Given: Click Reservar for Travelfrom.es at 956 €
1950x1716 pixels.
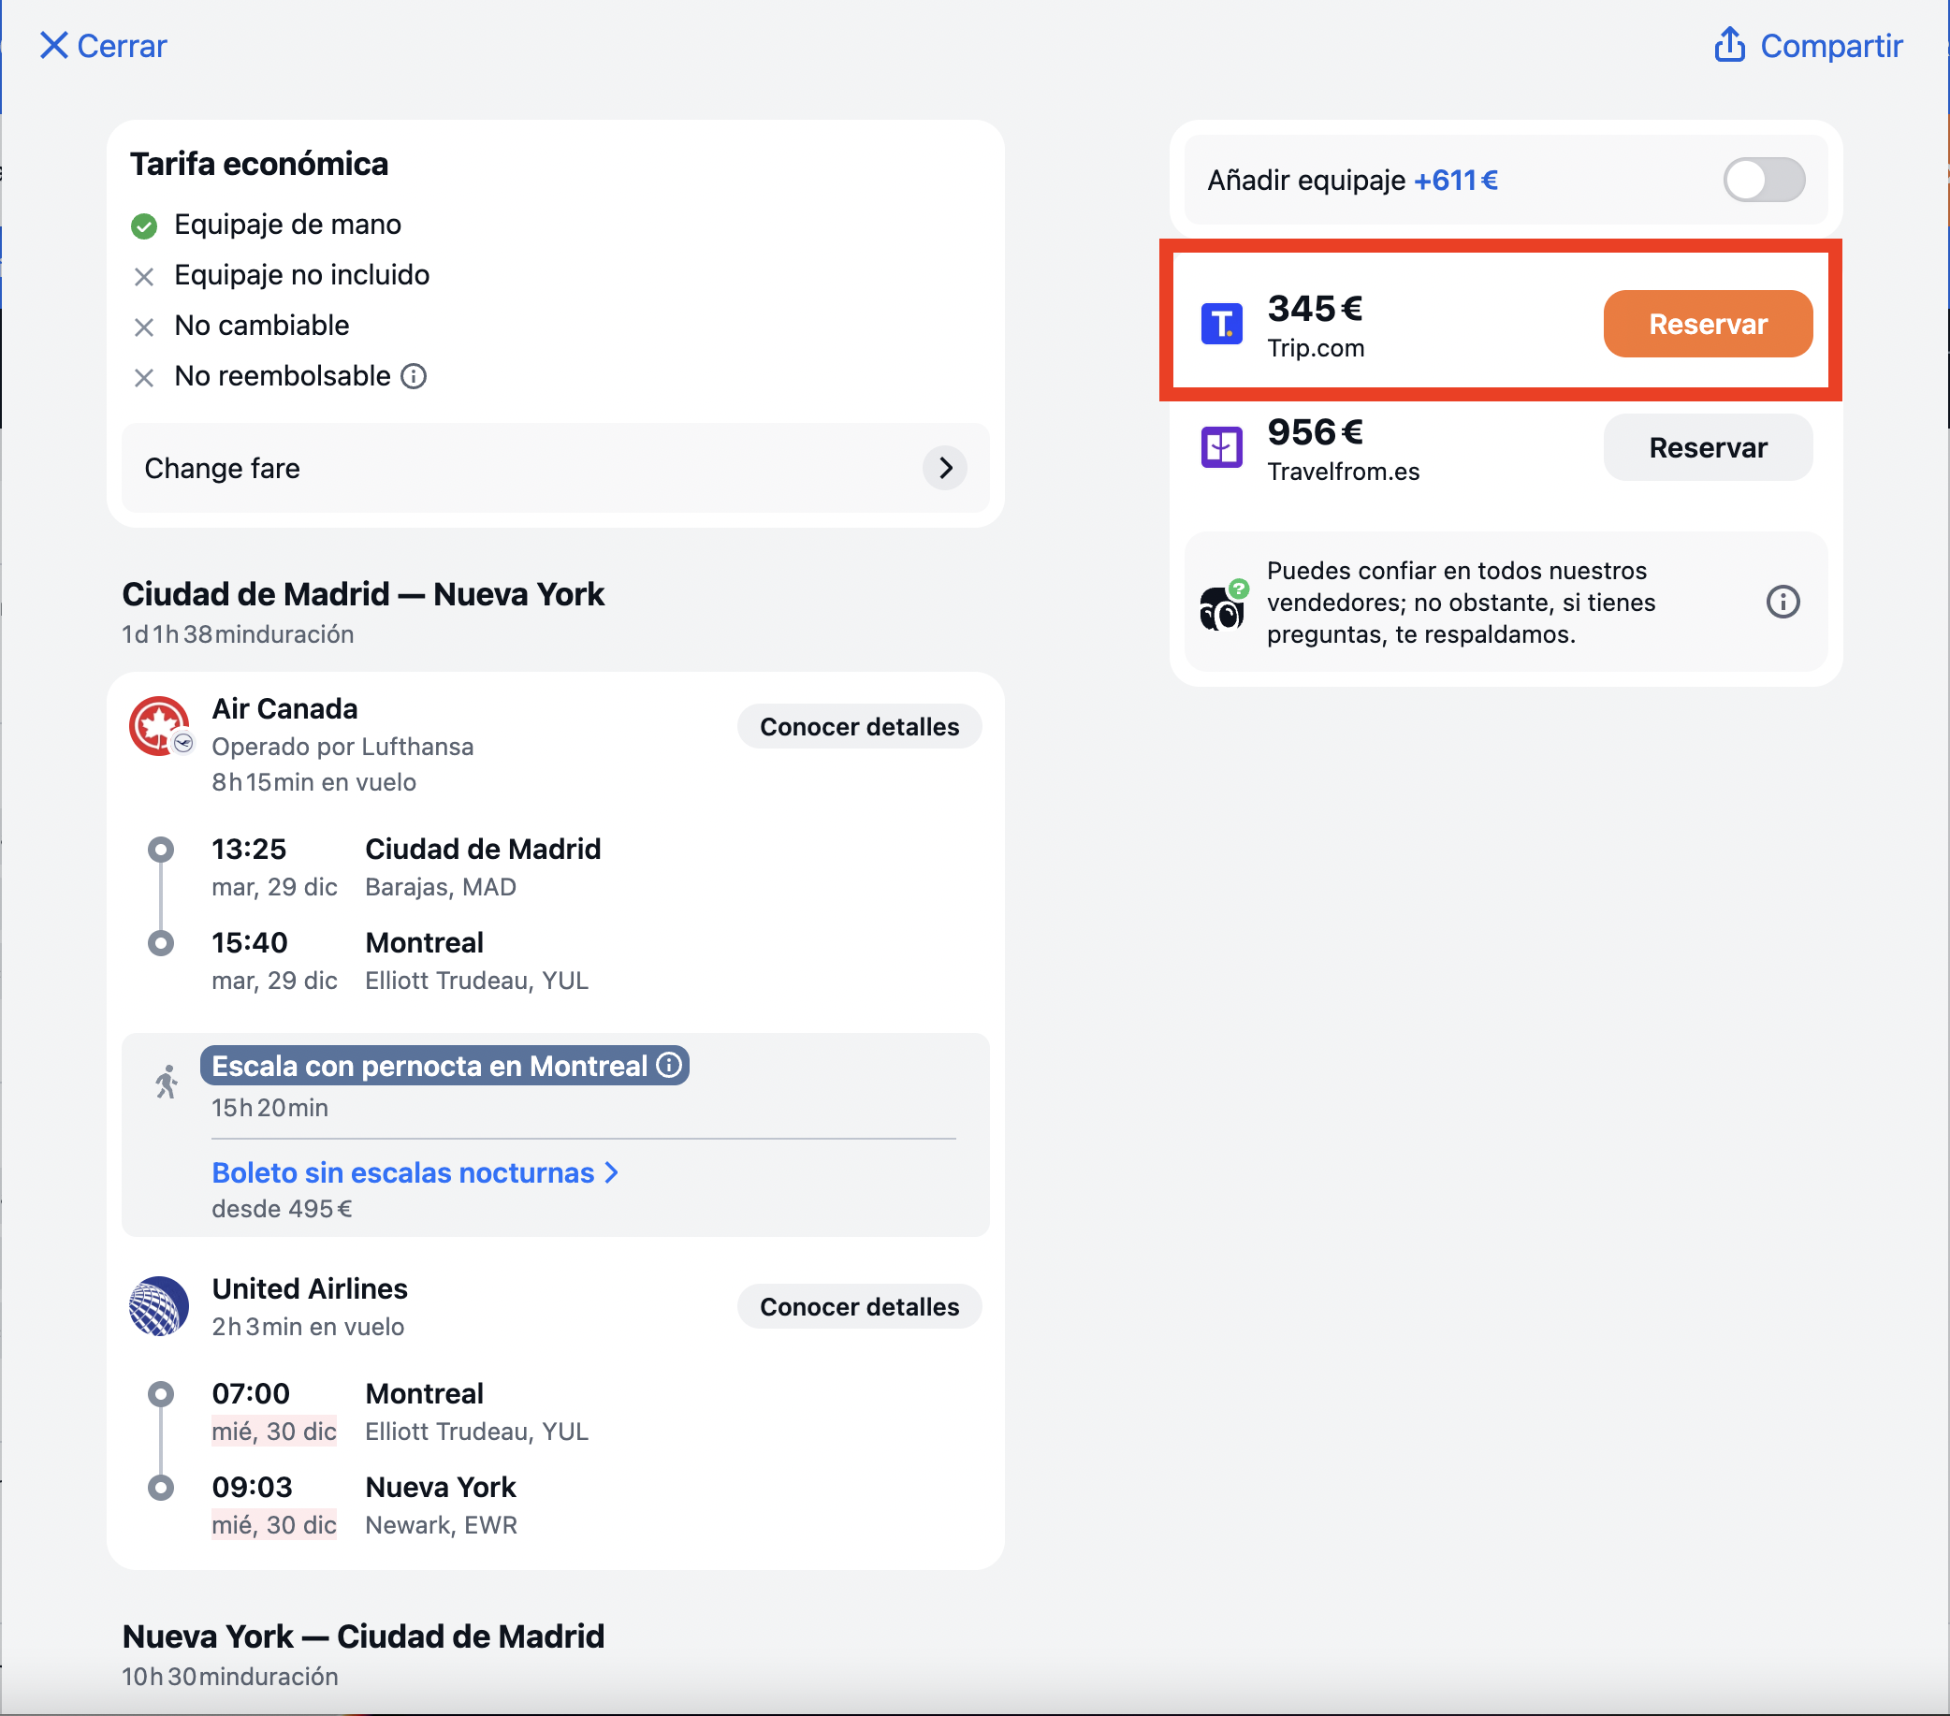Looking at the screenshot, I should pos(1707,447).
